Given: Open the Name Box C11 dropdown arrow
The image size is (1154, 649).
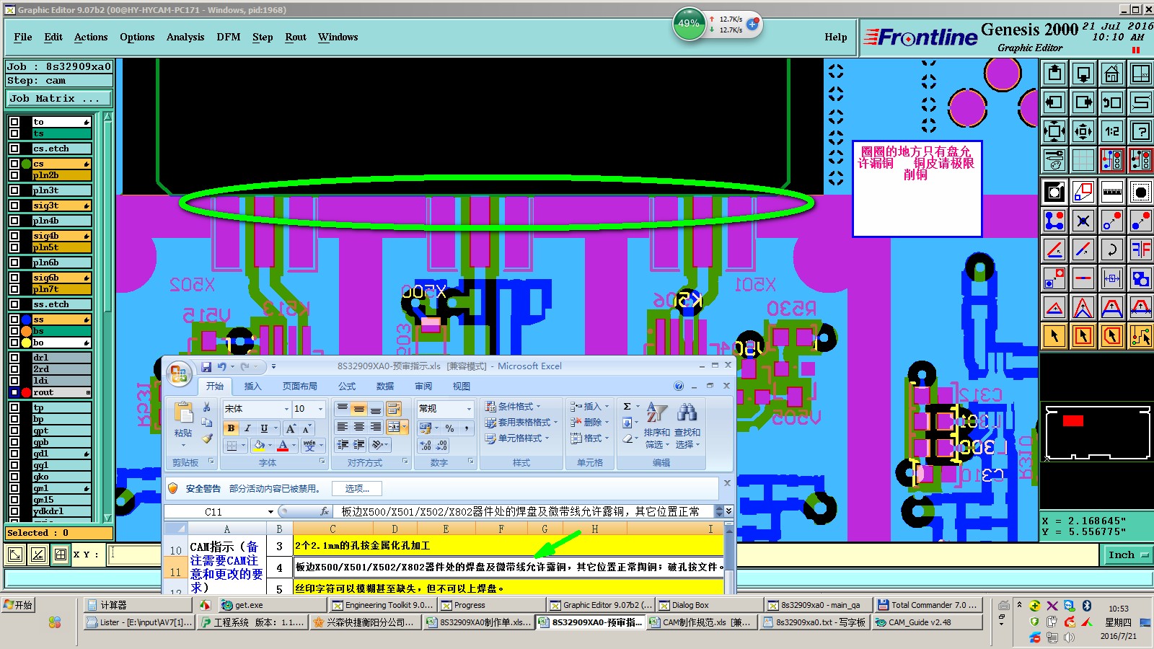Looking at the screenshot, I should click(270, 511).
